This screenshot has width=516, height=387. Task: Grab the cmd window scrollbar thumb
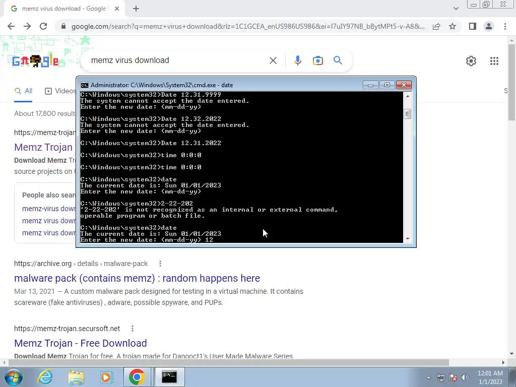407,114
